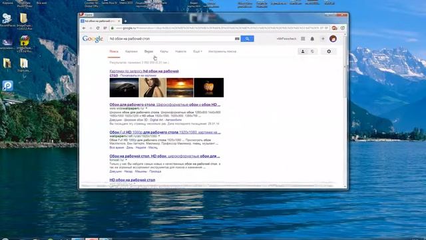This screenshot has height=240, width=426.
Task: Click the round icon at far right of toolbar
Action: click(x=343, y=28)
